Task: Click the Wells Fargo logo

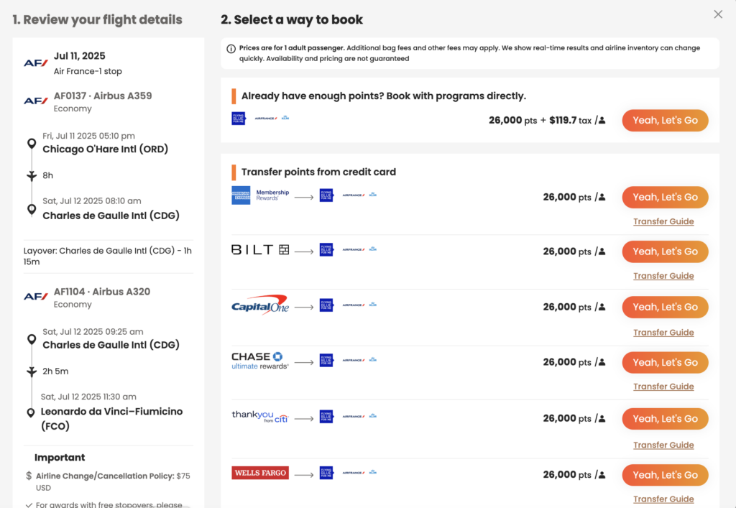Action: click(260, 473)
